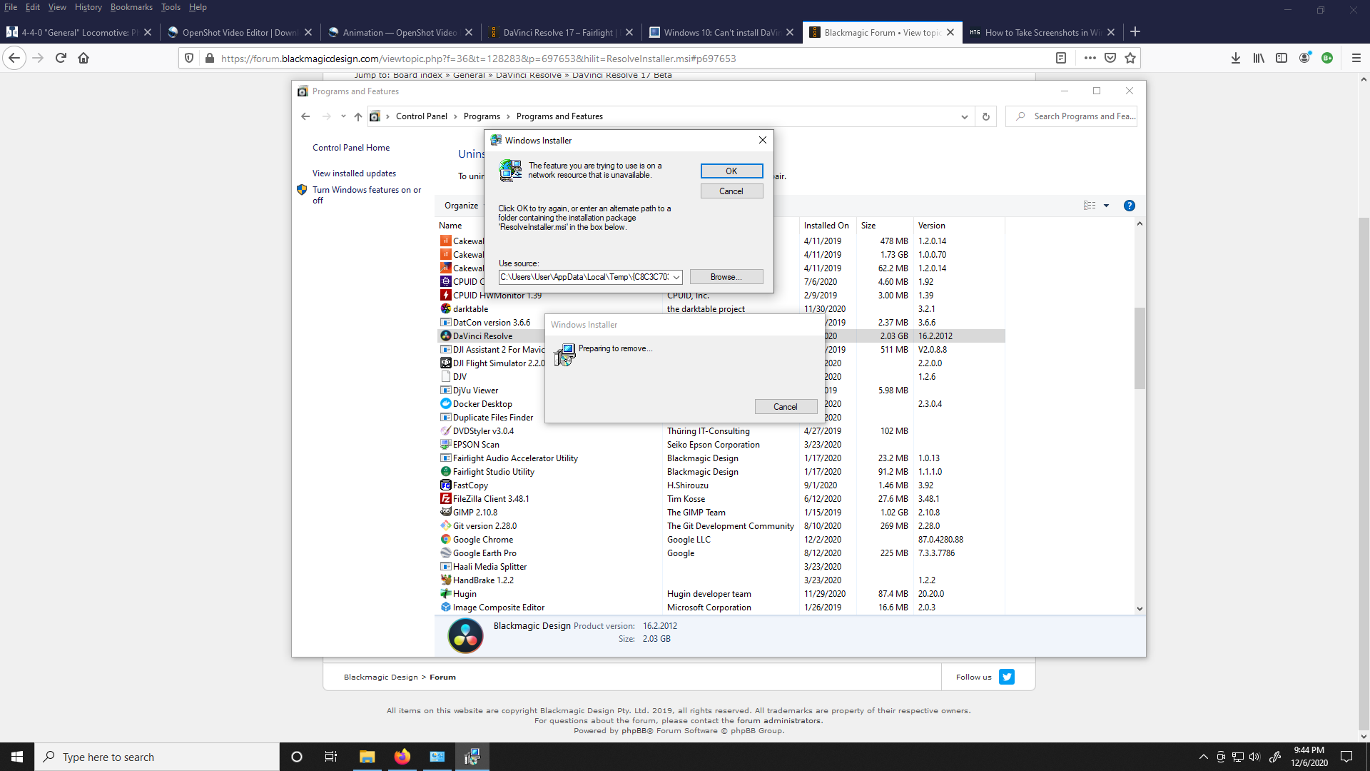This screenshot has height=771, width=1370.
Task: Switch to Firefox on taskbar
Action: pos(402,757)
